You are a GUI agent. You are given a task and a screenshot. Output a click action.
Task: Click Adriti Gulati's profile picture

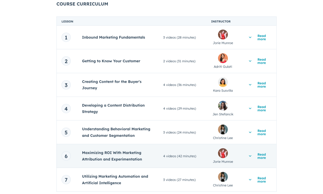[x=223, y=58]
